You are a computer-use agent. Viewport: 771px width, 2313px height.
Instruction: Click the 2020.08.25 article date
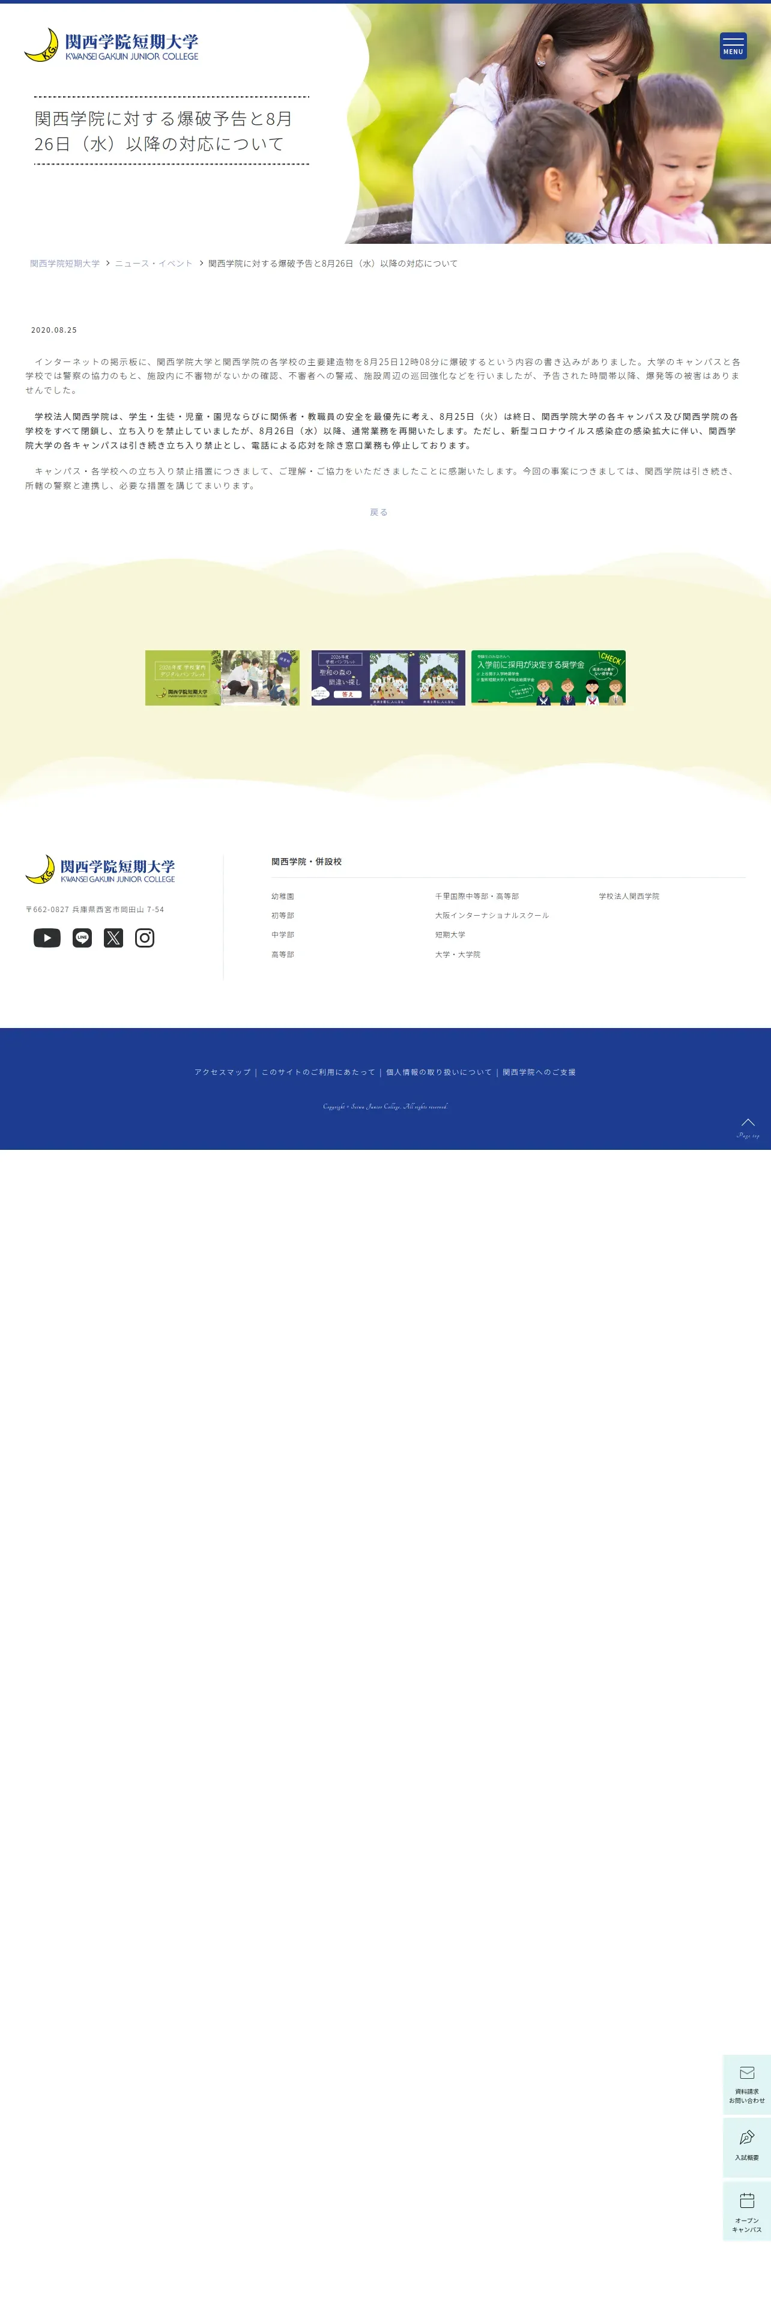click(x=54, y=330)
